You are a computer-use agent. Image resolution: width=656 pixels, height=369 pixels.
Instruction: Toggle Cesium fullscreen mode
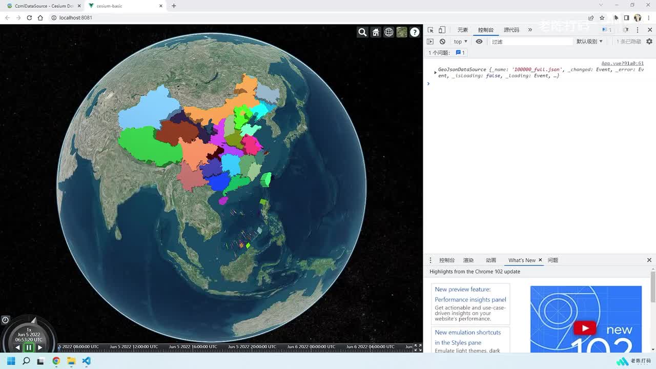418,347
